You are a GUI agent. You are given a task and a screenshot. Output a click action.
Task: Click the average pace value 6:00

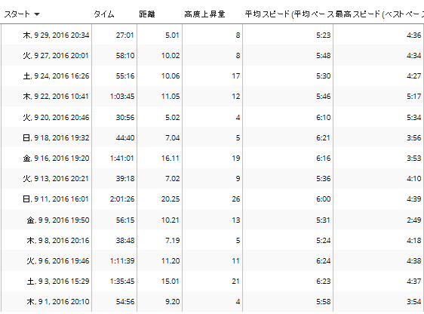click(x=324, y=199)
